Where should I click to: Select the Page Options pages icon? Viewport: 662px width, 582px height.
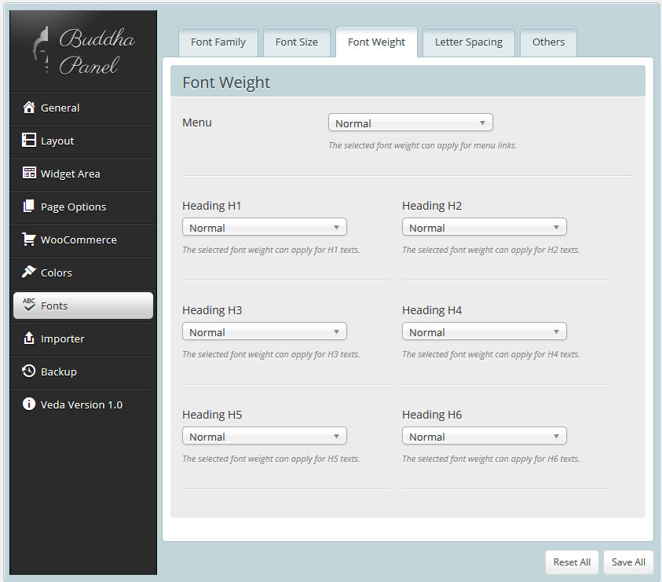point(29,207)
